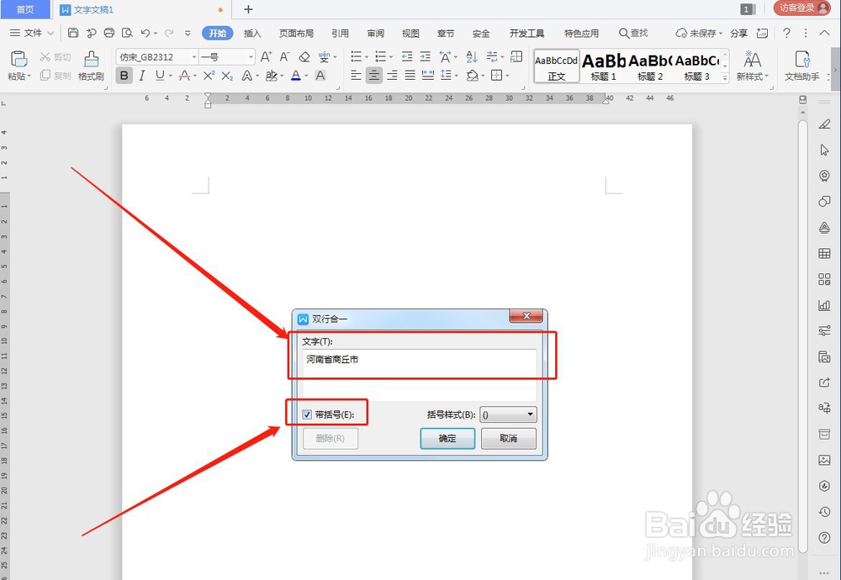Toggle Underline formatting
The height and width of the screenshot is (580, 841).
pos(160,76)
